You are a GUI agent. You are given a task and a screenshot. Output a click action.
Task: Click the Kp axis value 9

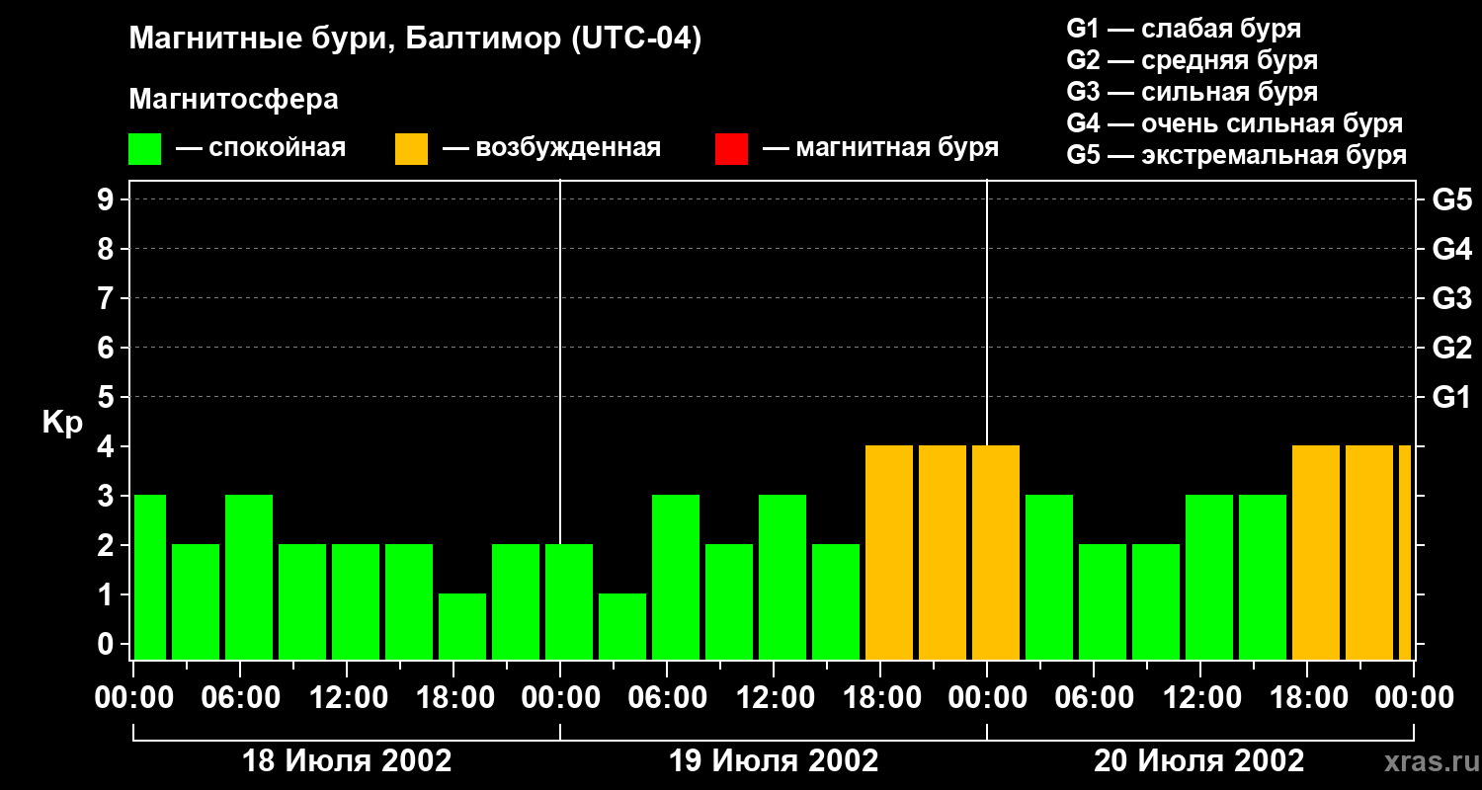pyautogui.click(x=107, y=199)
